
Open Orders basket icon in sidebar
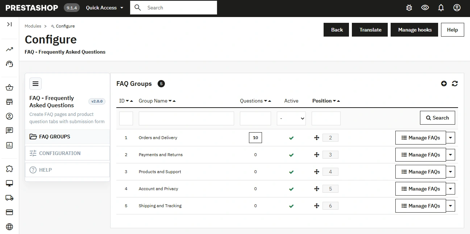pyautogui.click(x=9, y=87)
